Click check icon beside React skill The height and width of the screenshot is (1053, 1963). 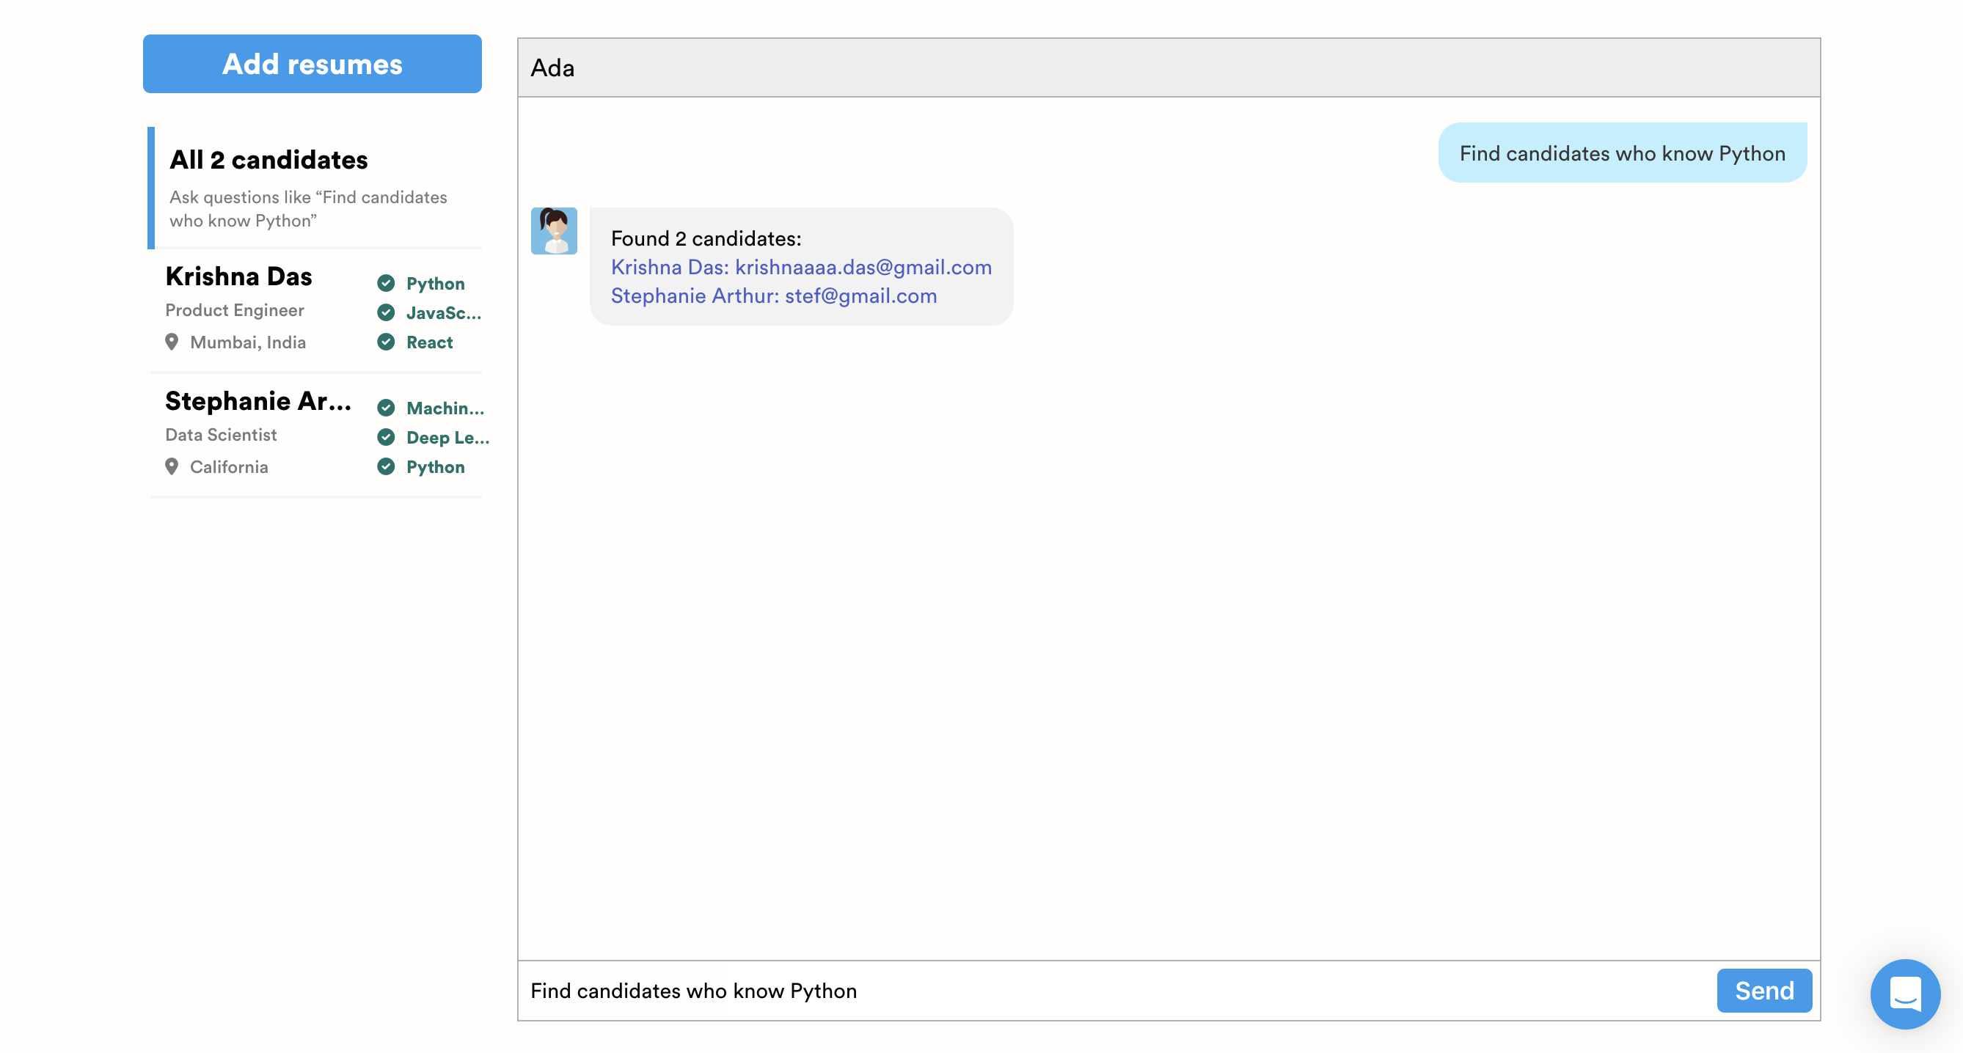point(387,342)
